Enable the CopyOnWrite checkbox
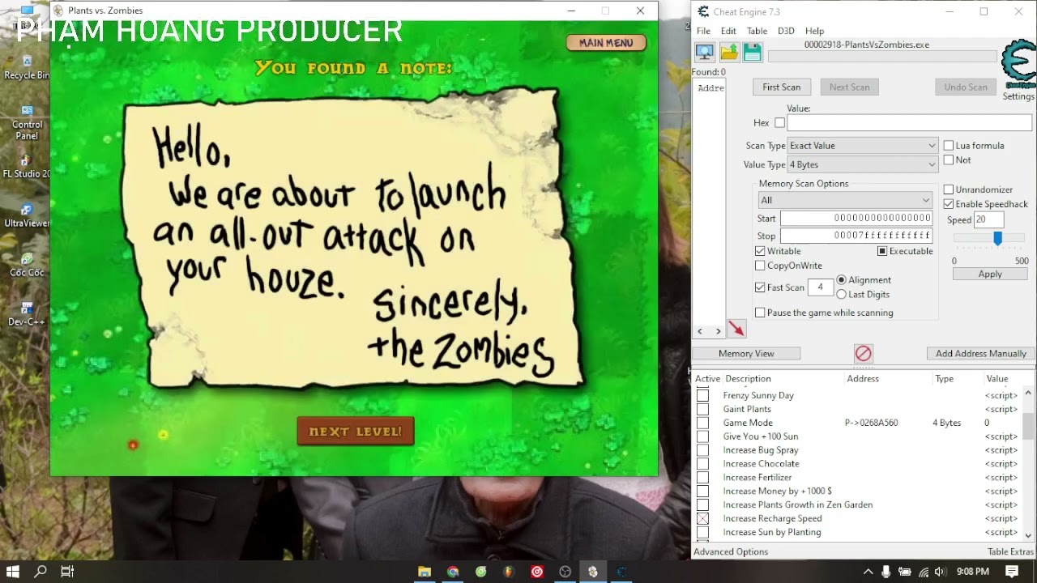1037x583 pixels. click(x=760, y=266)
